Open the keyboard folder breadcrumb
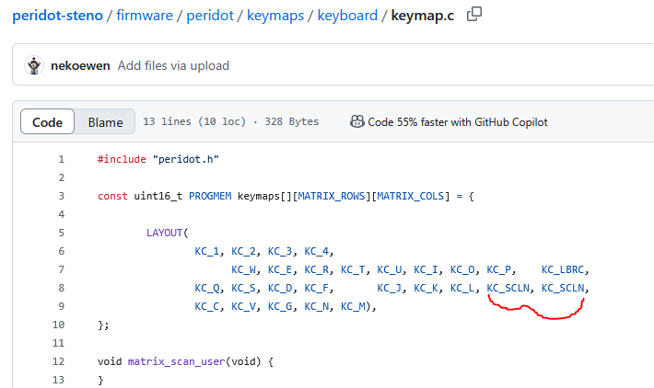 tap(347, 16)
